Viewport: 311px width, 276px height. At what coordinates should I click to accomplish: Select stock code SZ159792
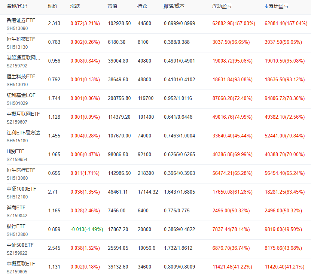(x=17, y=66)
